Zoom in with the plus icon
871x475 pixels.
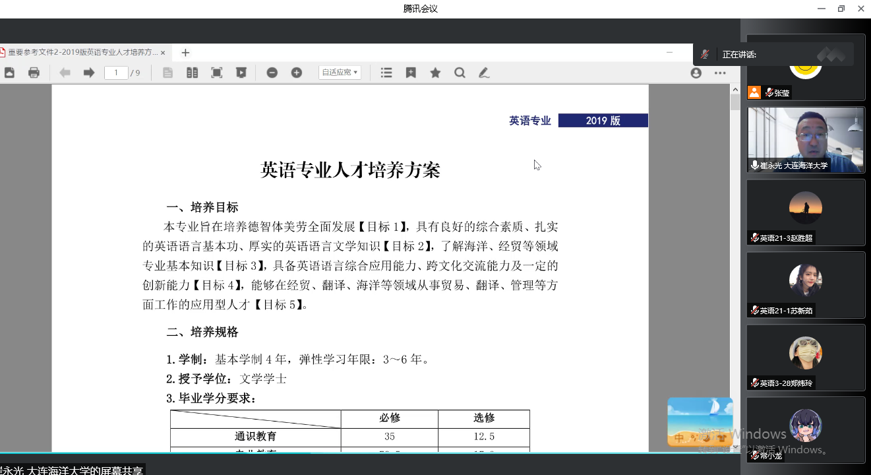[296, 73]
